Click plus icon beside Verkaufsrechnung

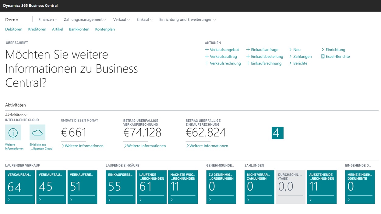207,63
